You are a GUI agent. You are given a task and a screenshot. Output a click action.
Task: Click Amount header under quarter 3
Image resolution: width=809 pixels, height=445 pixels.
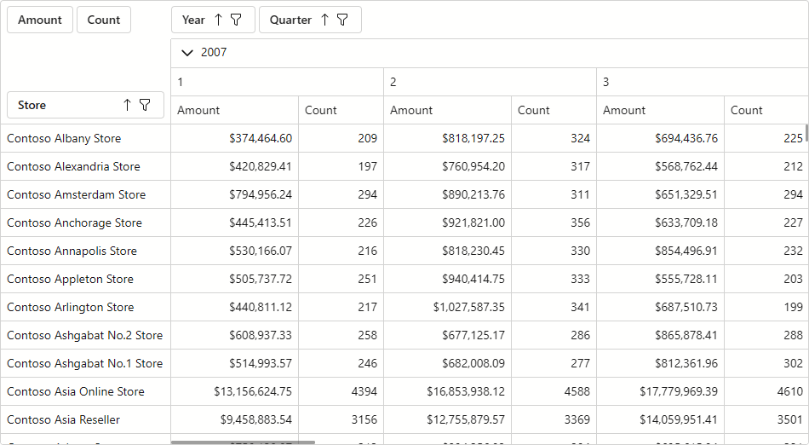click(x=661, y=110)
